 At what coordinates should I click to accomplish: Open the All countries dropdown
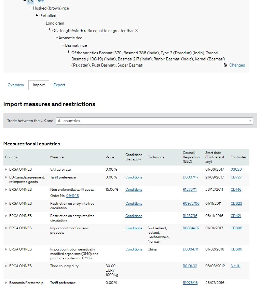pyautogui.click(x=154, y=121)
